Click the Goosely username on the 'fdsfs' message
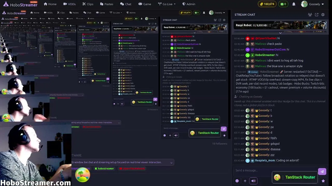 point(264,138)
